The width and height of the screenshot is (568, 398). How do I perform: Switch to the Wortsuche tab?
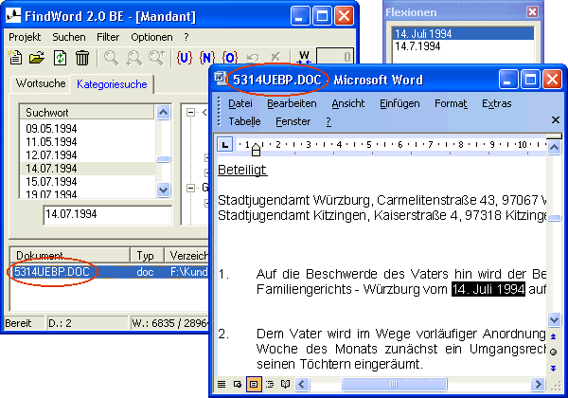tap(41, 83)
